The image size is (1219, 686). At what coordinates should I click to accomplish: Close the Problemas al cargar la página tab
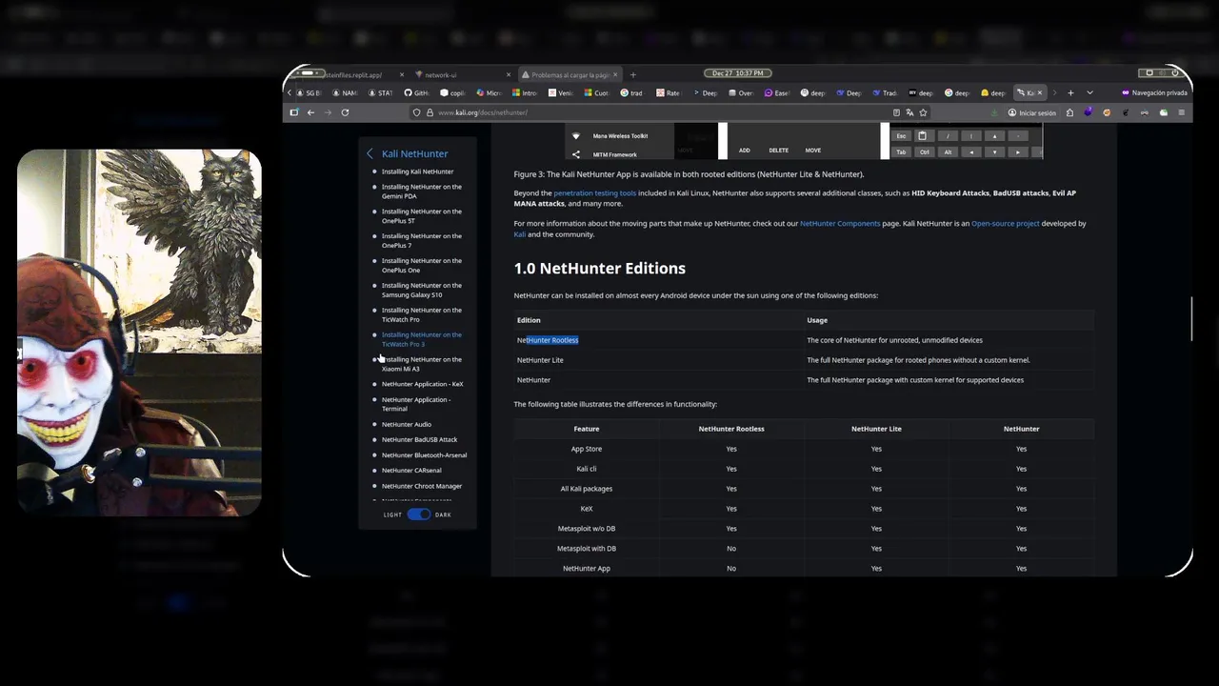click(616, 74)
